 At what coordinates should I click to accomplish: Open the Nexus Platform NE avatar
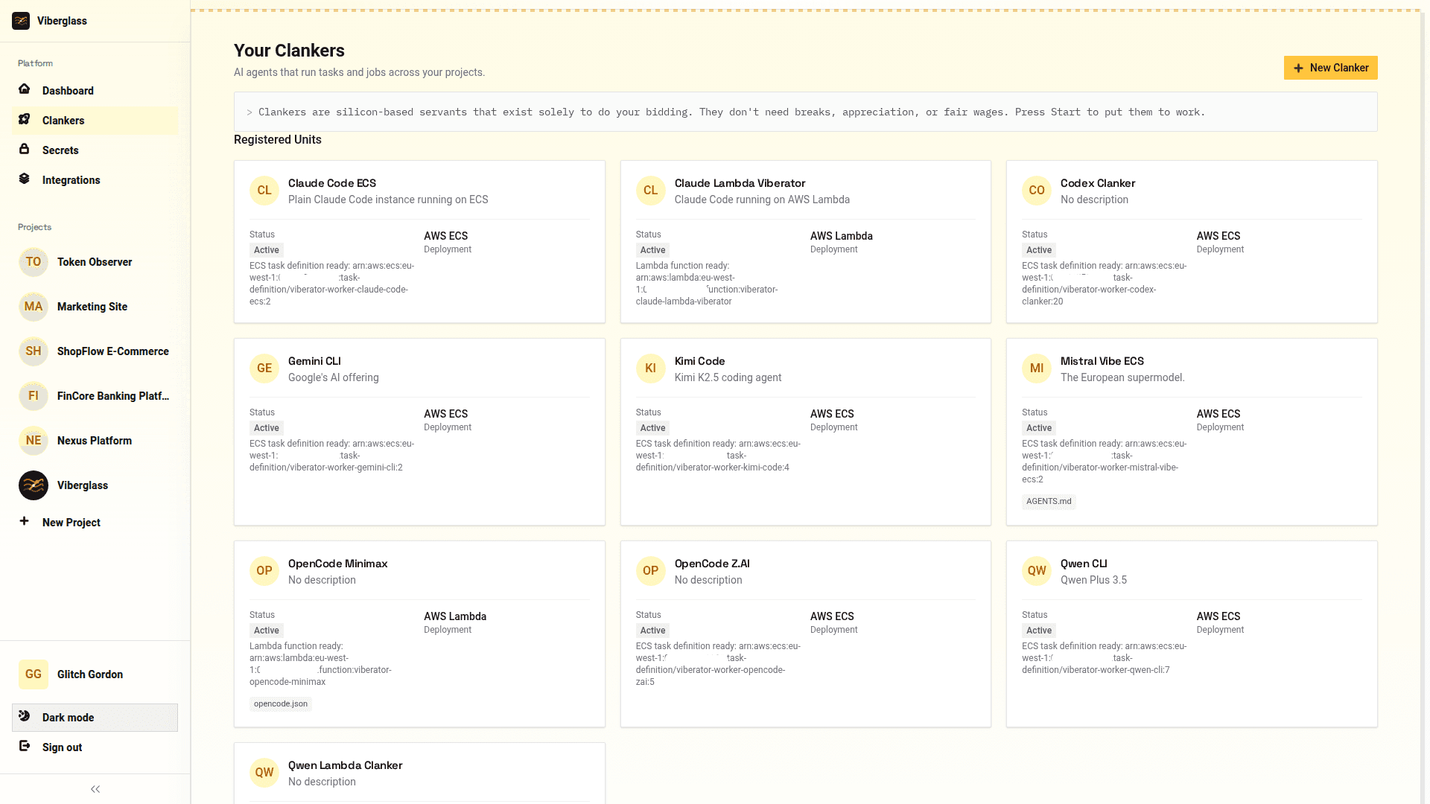(33, 441)
